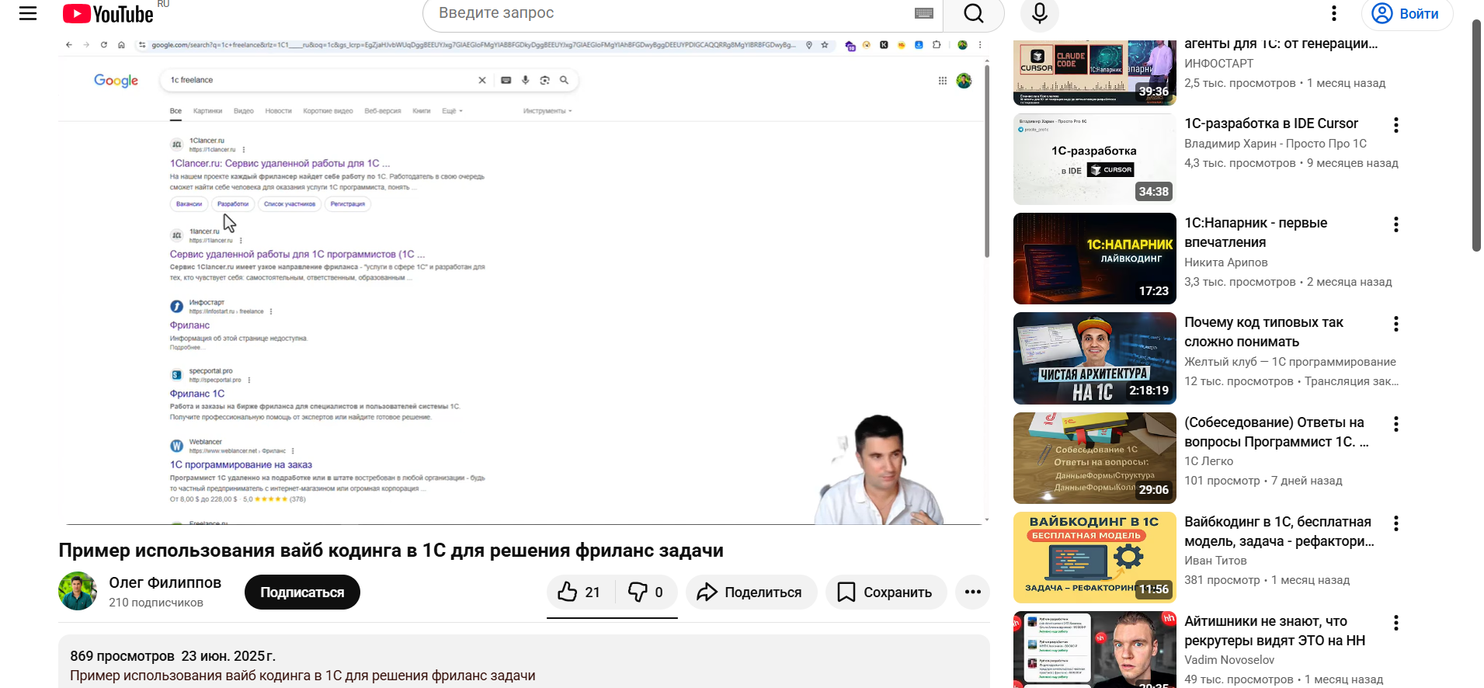The width and height of the screenshot is (1484, 688).
Task: Open channel Владимир Харин - Просто Про 1С
Action: coord(1275,144)
